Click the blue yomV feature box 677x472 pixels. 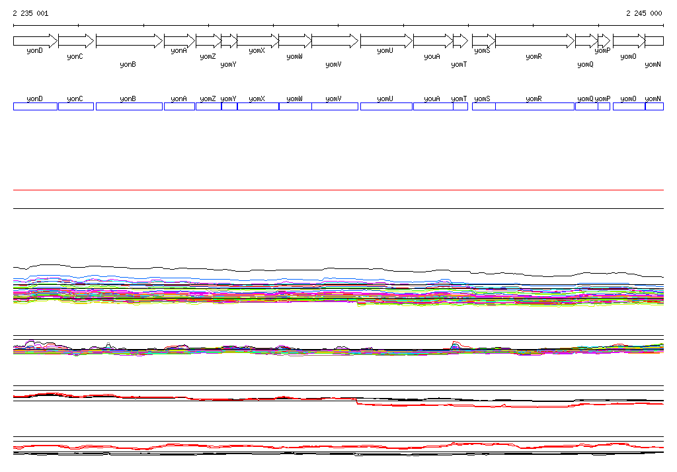click(335, 106)
